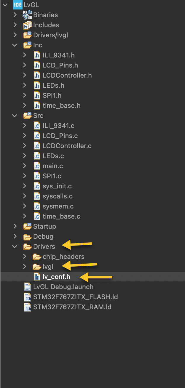Expand the Startup folder
185x388 pixels.
15,226
